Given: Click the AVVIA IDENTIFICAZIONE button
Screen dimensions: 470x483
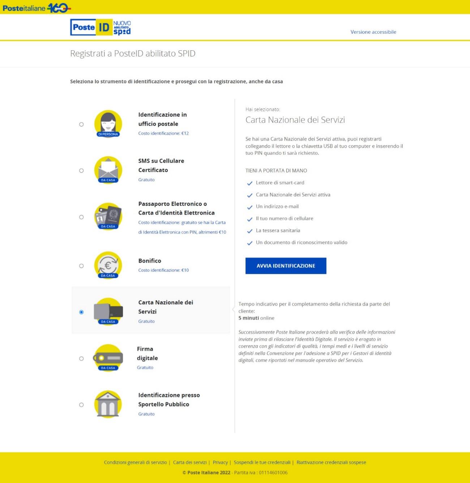Looking at the screenshot, I should [x=286, y=266].
